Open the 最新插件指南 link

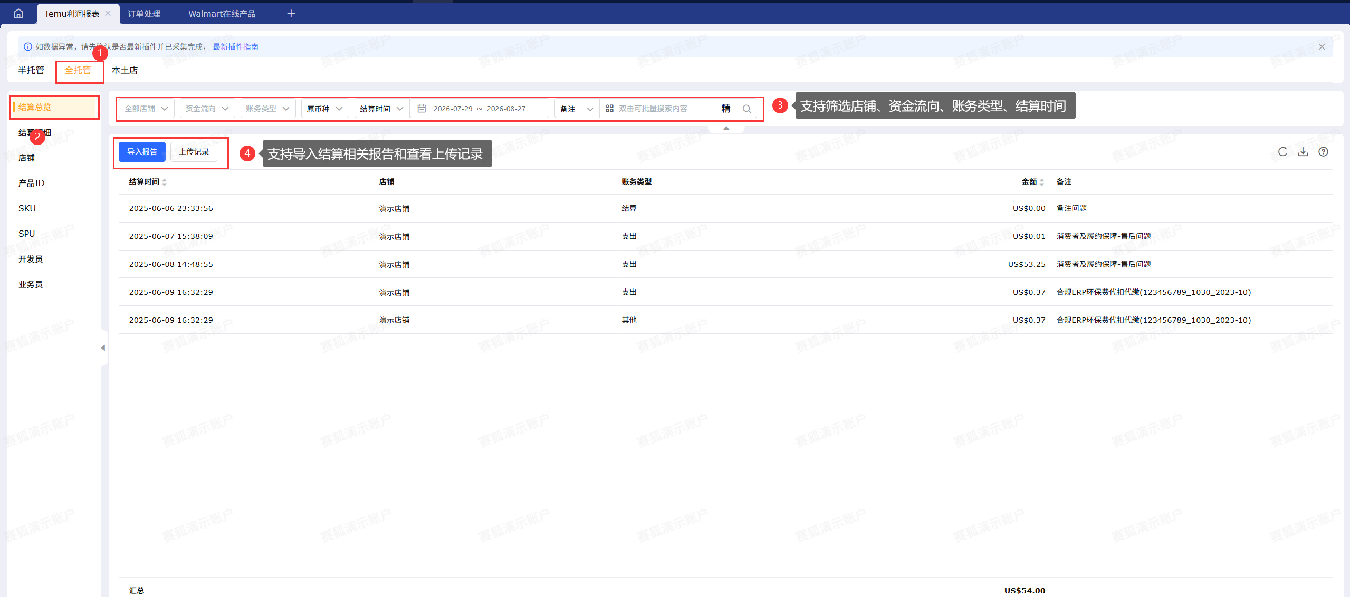click(235, 47)
